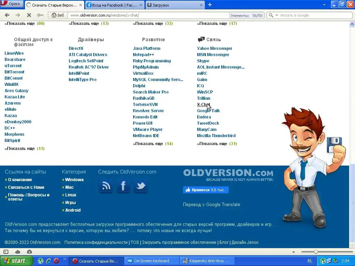Expand Показать еще (32) list
This screenshot has width=355, height=266.
point(153,24)
